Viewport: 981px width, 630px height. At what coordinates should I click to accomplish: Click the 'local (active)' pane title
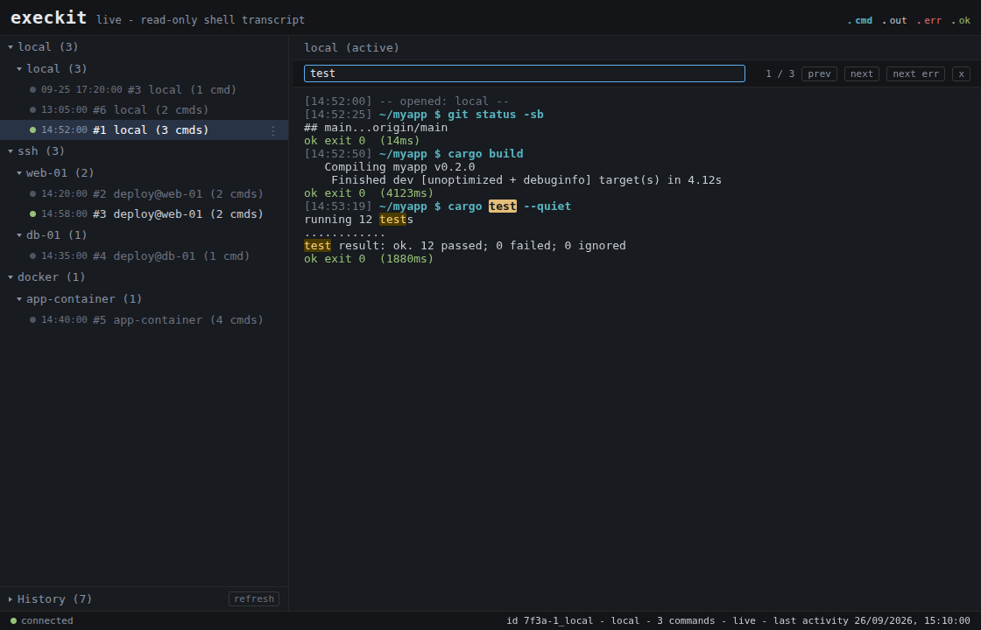point(351,47)
